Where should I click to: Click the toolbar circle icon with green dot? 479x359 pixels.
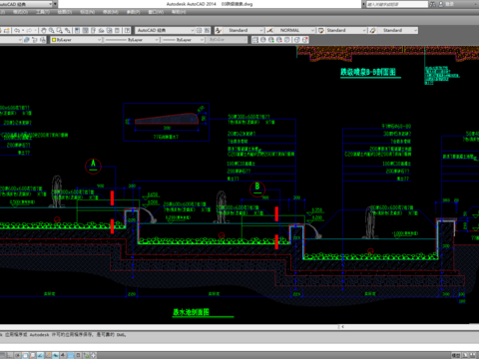click(x=271, y=40)
